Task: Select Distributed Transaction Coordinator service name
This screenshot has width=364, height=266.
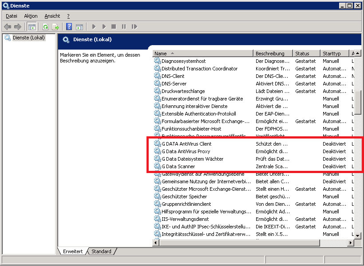Action: [x=199, y=69]
